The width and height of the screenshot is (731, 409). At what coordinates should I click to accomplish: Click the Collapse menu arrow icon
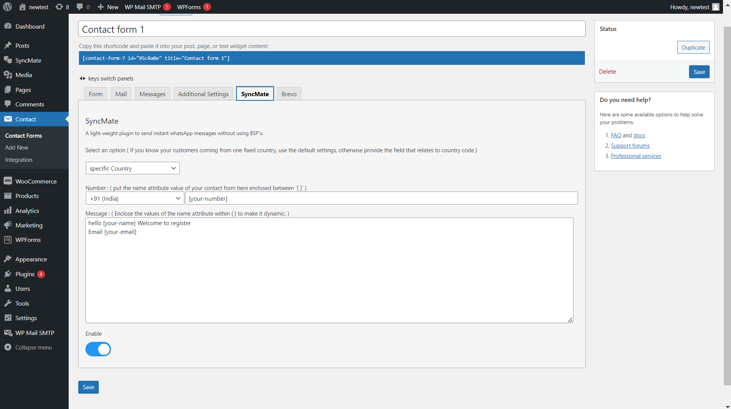pyautogui.click(x=8, y=347)
